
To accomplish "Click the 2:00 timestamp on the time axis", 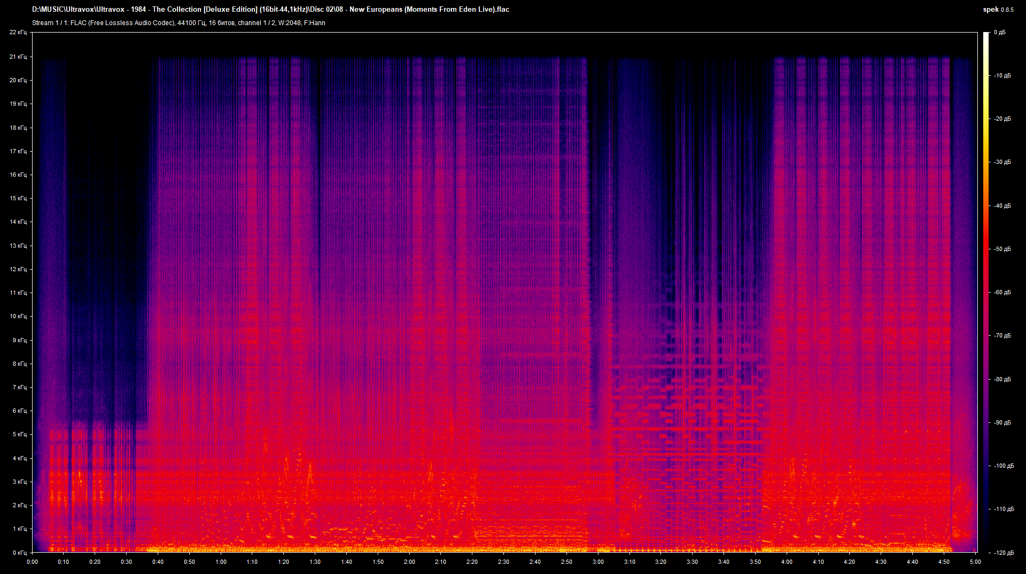I will pyautogui.click(x=410, y=562).
